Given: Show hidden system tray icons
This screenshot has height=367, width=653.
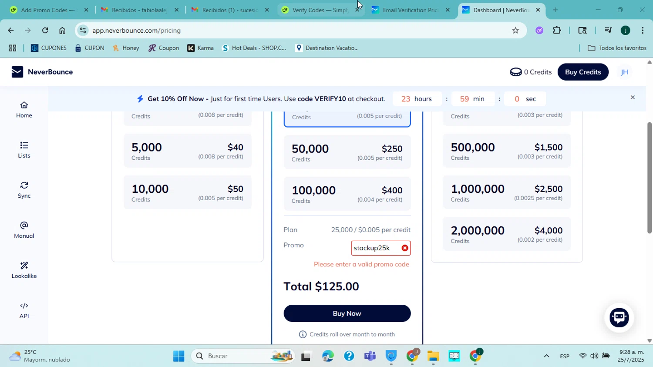Looking at the screenshot, I should 546,356.
